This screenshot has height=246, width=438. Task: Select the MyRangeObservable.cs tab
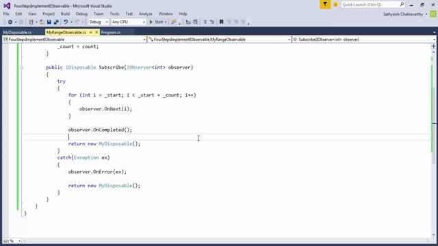(66, 32)
